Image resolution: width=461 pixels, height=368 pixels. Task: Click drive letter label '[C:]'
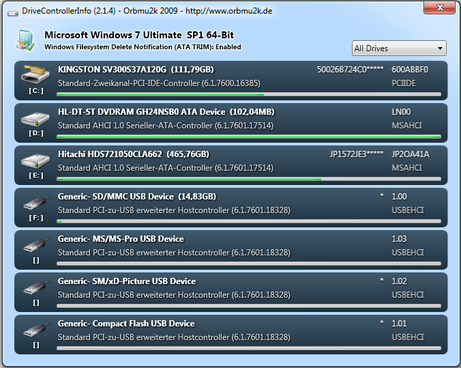click(36, 91)
